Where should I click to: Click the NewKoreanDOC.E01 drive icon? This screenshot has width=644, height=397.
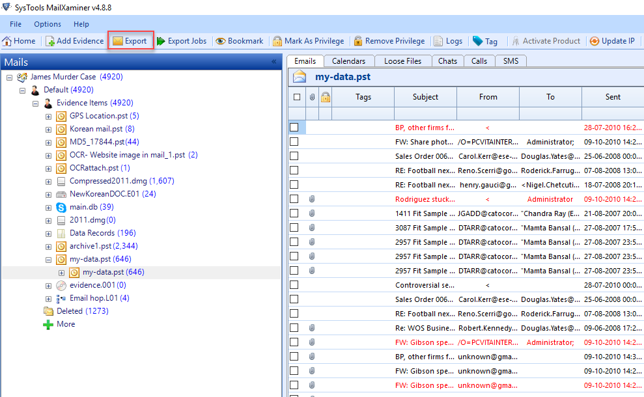pyautogui.click(x=61, y=194)
